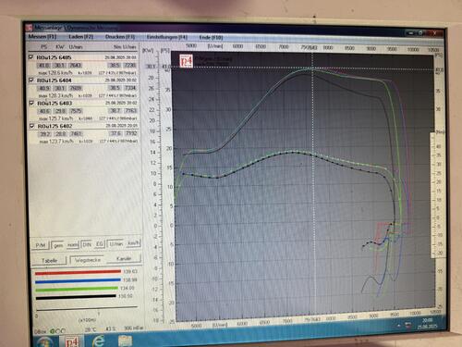Show the Wegstrecke view
Image resolution: width=462 pixels, height=347 pixels.
[88, 260]
